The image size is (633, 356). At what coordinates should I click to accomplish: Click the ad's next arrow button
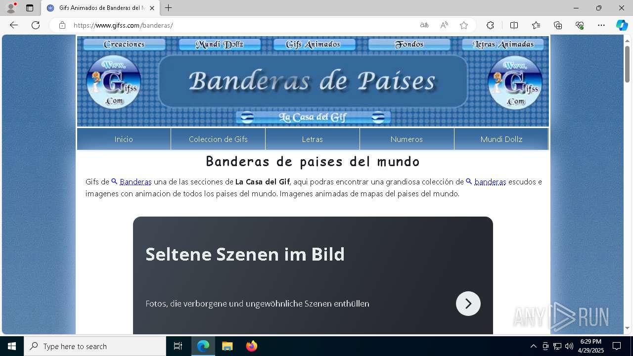click(468, 304)
